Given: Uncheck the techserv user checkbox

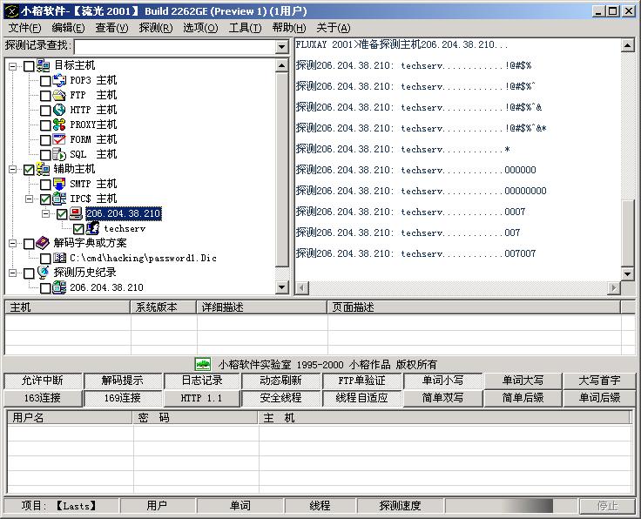Looking at the screenshot, I should (78, 229).
